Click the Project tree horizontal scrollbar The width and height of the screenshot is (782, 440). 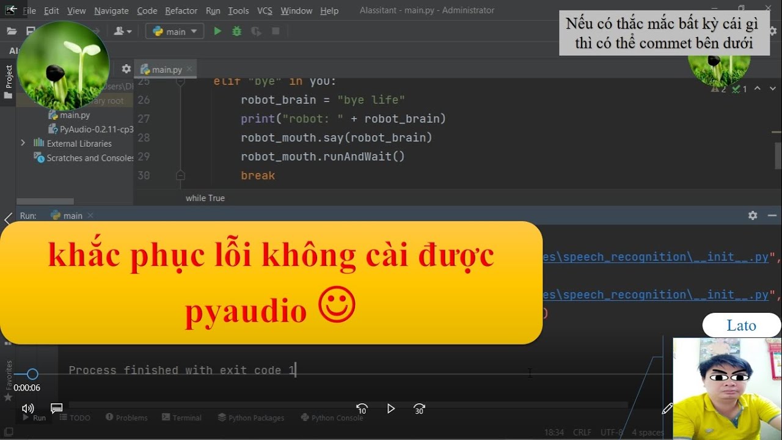45,201
